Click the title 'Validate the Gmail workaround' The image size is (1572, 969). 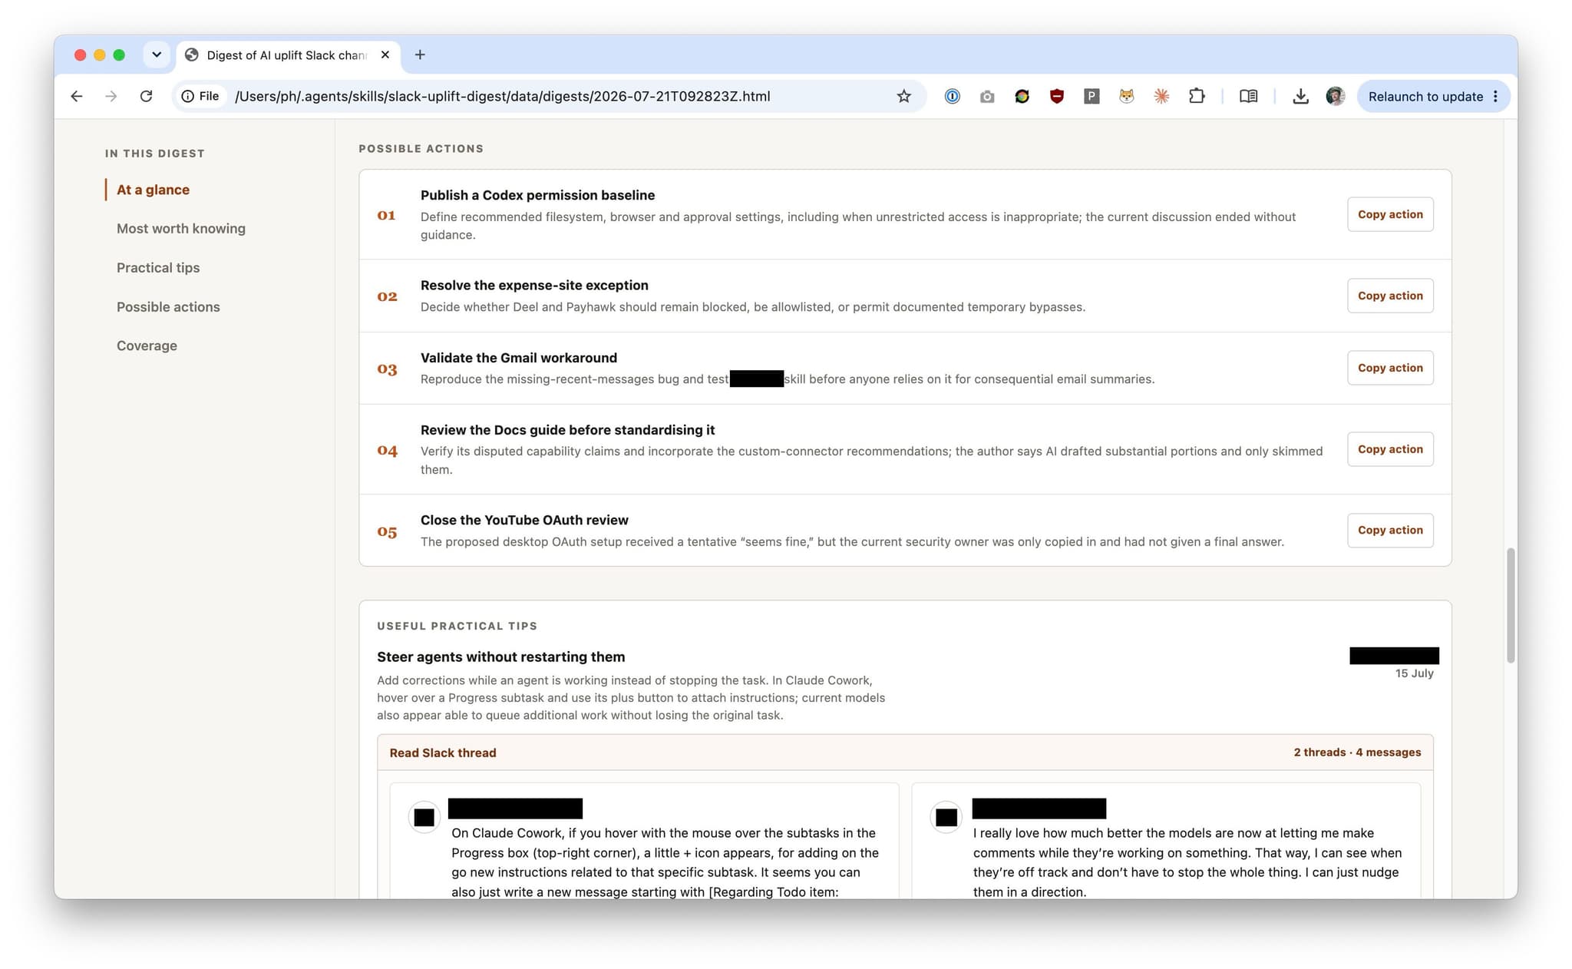click(519, 358)
